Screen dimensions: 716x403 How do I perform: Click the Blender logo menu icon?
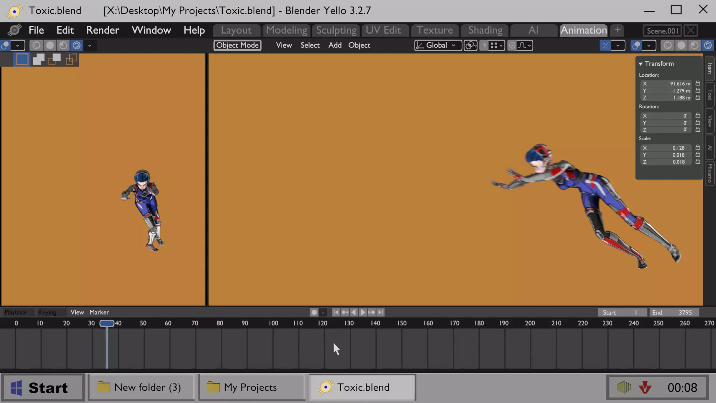pyautogui.click(x=14, y=30)
